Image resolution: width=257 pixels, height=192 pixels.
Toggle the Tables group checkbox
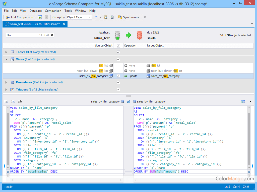pyautogui.click(x=118, y=52)
